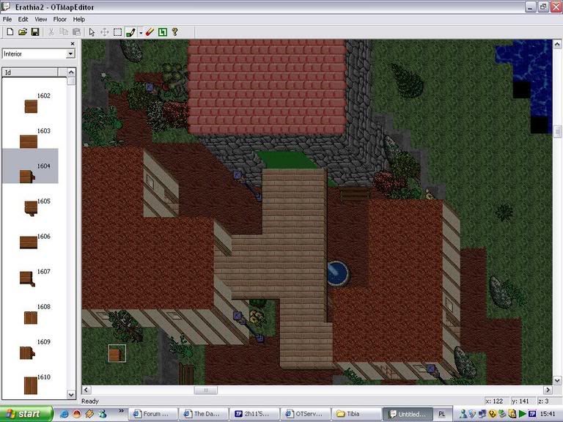Save the current map
The image size is (563, 422).
35,32
